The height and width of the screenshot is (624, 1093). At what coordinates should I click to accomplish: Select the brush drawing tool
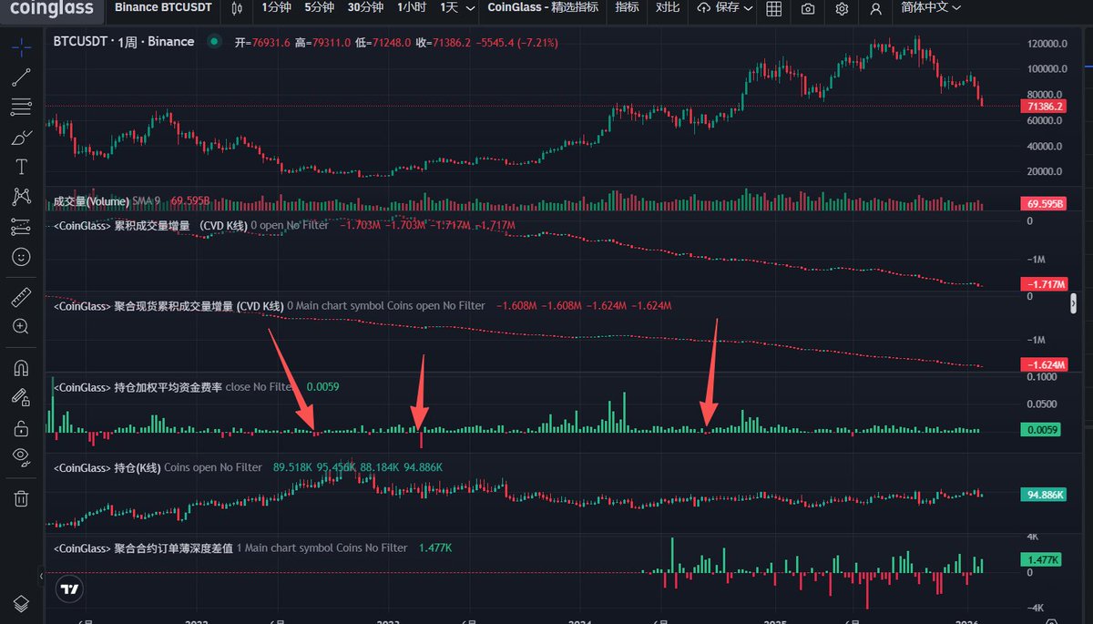coord(21,138)
